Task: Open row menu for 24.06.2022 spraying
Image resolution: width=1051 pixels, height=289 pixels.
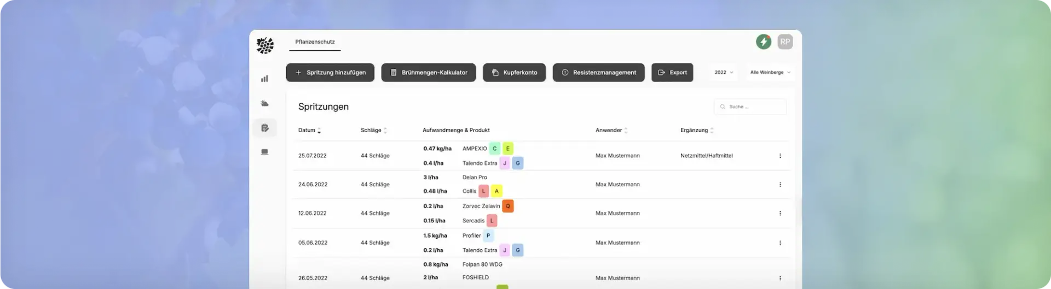Action: tap(780, 185)
